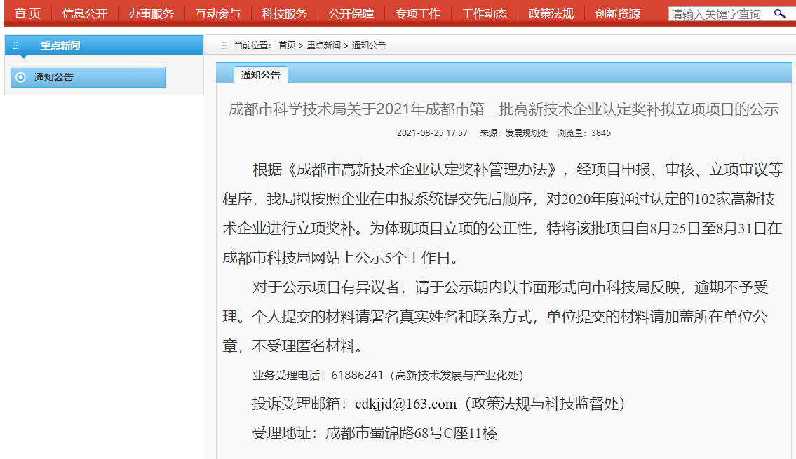Open the 政策法规 menu item
The width and height of the screenshot is (796, 459).
551,13
